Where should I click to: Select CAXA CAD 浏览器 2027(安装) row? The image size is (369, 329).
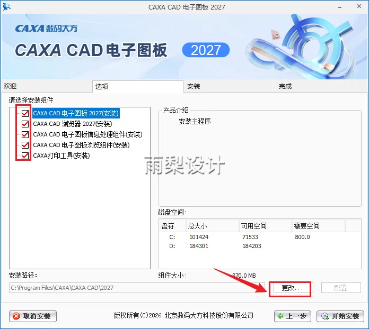[x=73, y=124]
